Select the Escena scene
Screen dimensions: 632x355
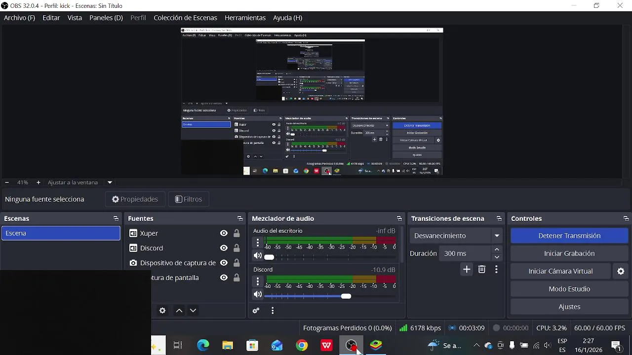click(61, 233)
